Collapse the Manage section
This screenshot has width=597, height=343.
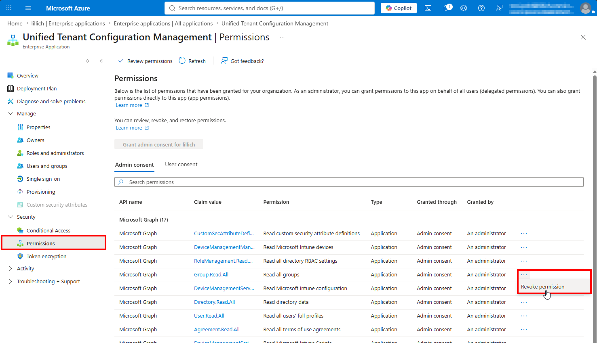11,114
